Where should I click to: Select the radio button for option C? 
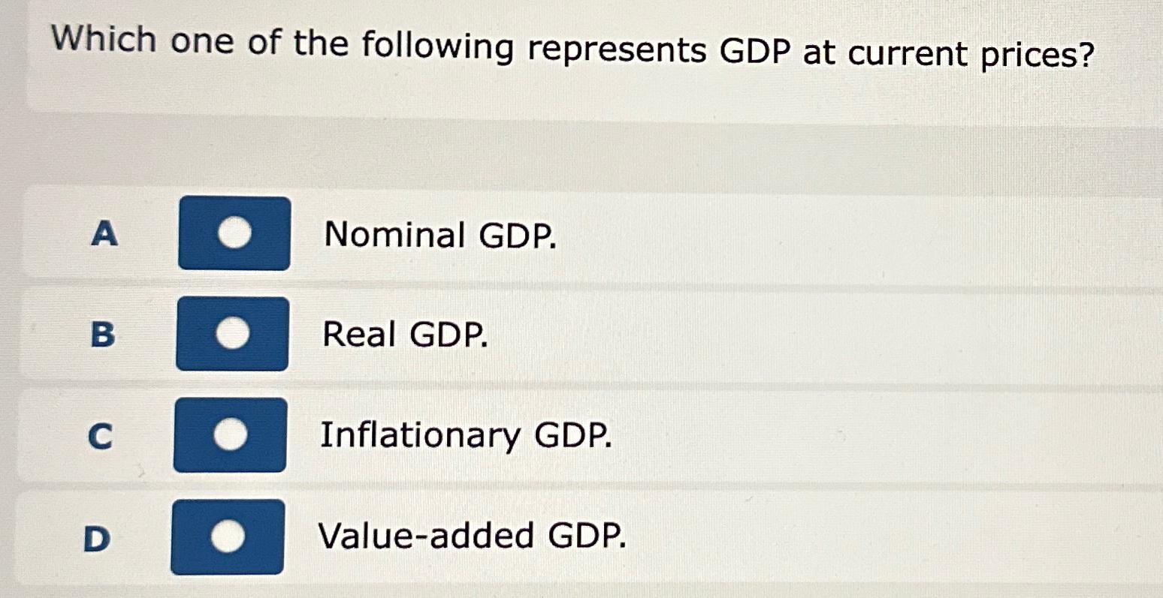click(x=230, y=436)
